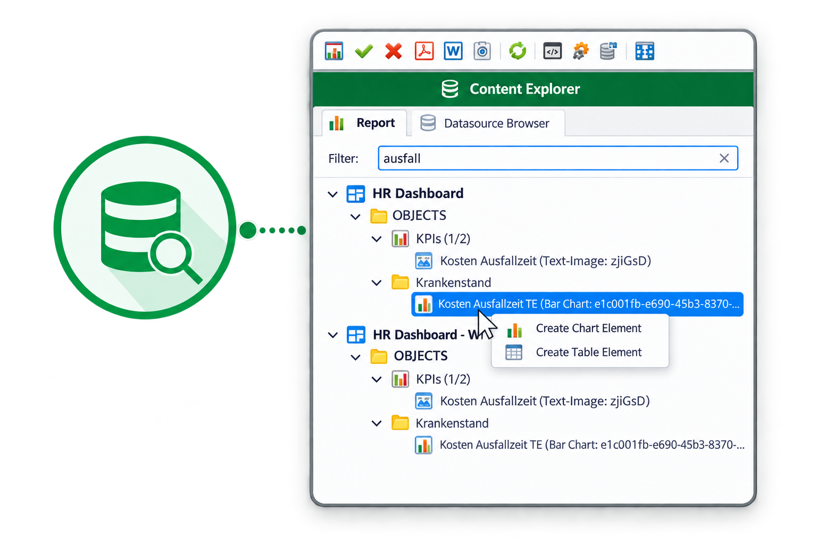Screen dimensions: 817x544
Task: Click the red X toolbar icon
Action: 394,51
